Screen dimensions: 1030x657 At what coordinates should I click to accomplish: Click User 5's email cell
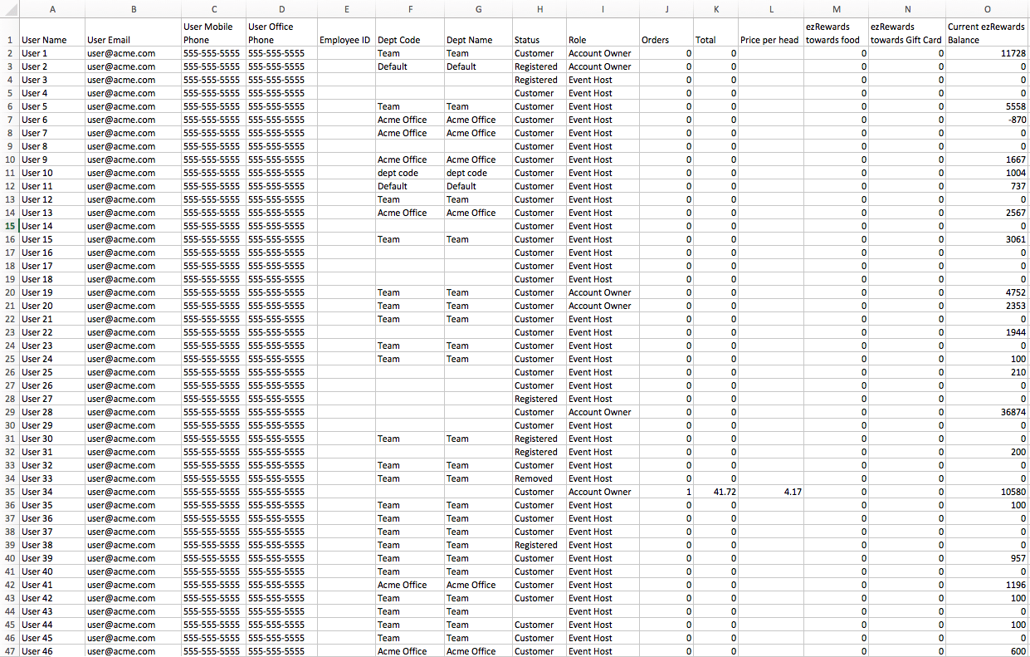point(133,106)
